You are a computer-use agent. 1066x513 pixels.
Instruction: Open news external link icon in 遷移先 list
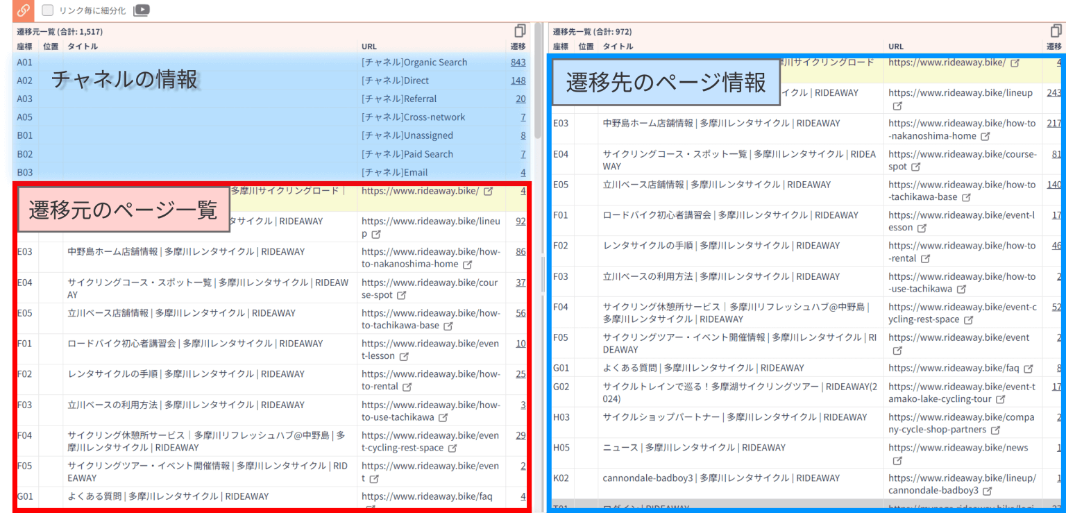[x=897, y=460]
